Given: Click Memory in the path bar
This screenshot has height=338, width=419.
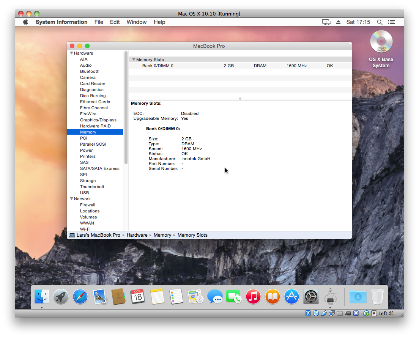Looking at the screenshot, I should (162, 235).
